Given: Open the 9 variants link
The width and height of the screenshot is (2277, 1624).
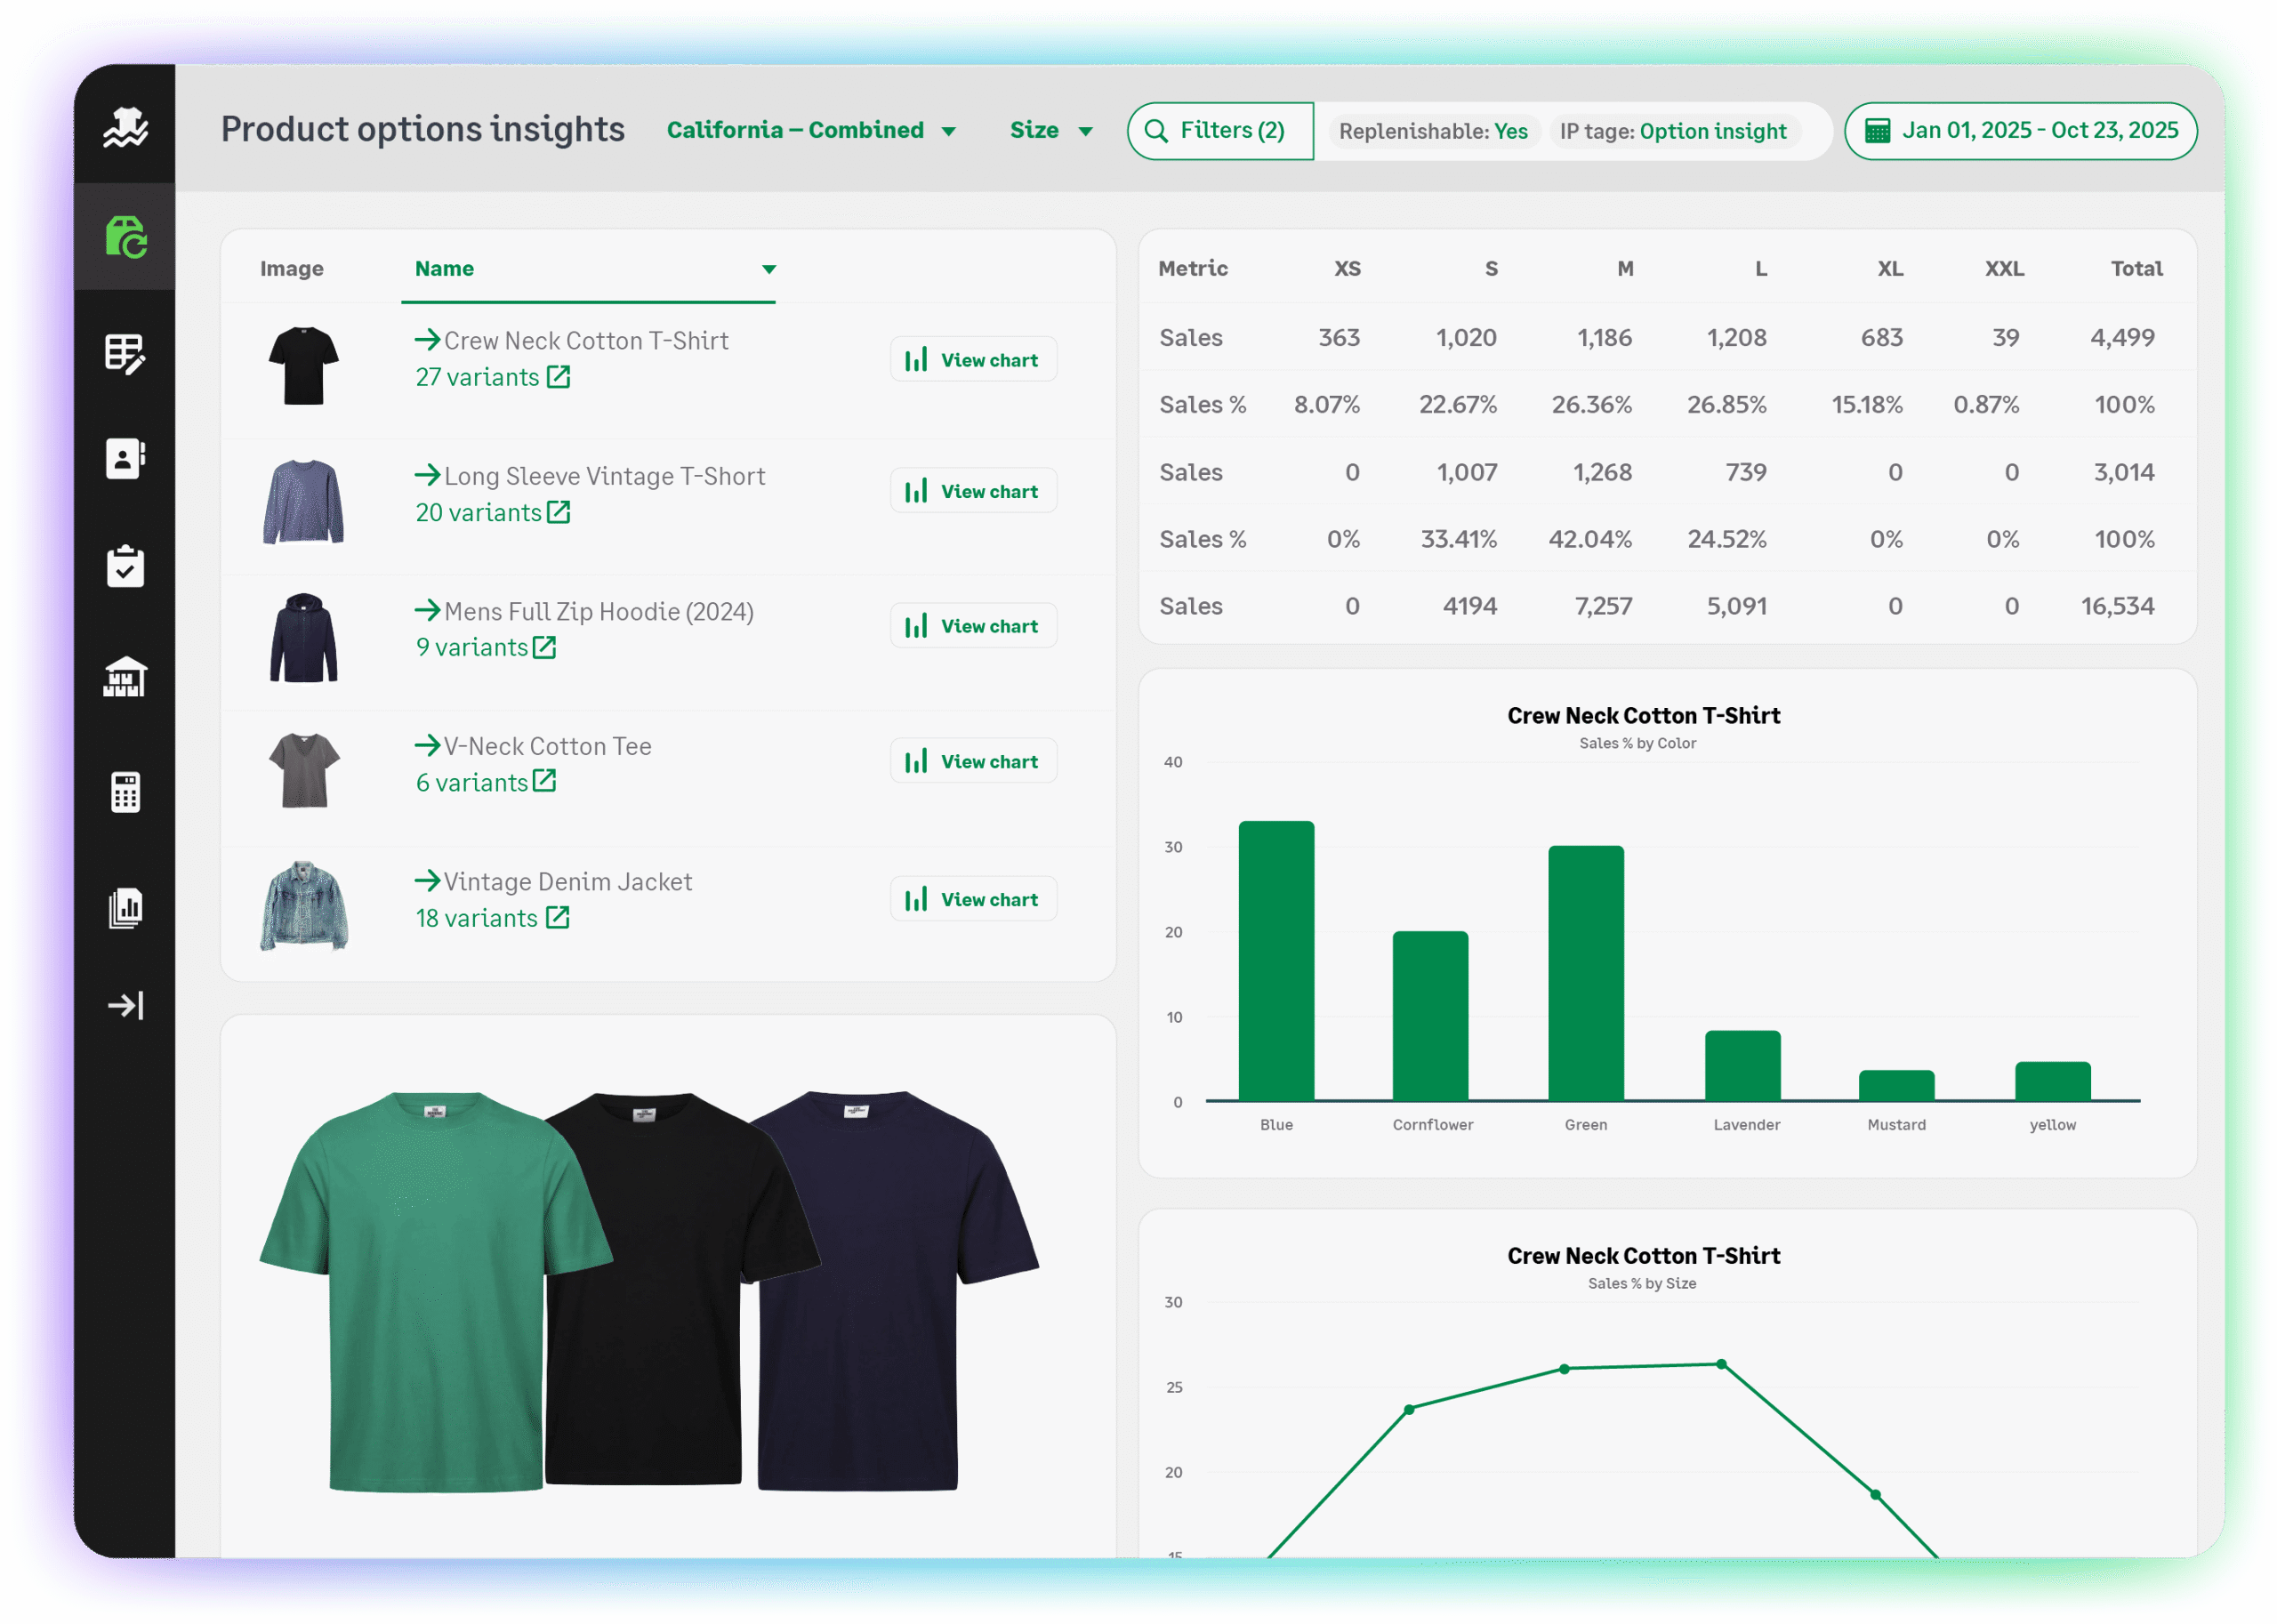Looking at the screenshot, I should pos(472,647).
